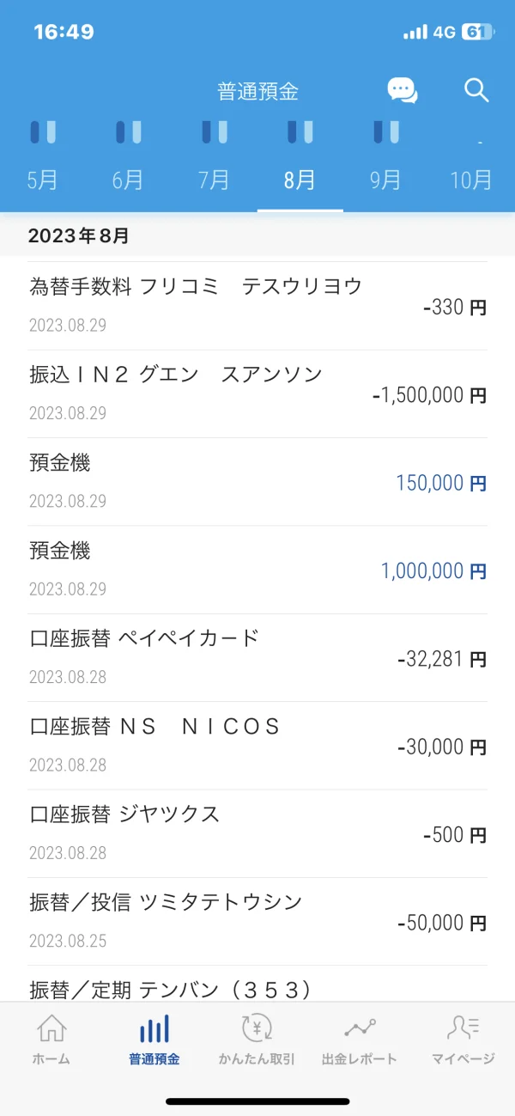Tap the search magnifier icon
This screenshot has height=1116, width=515.
tap(476, 90)
